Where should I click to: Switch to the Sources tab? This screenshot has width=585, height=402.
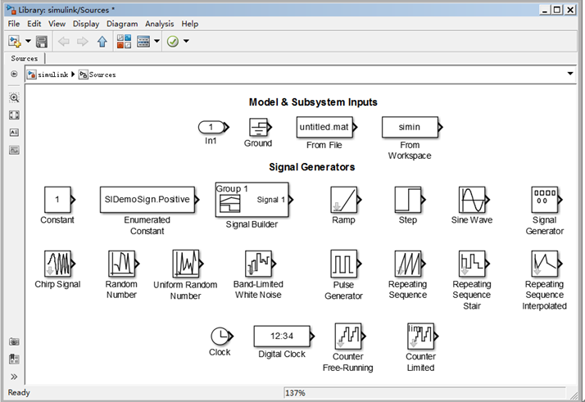[x=25, y=59]
